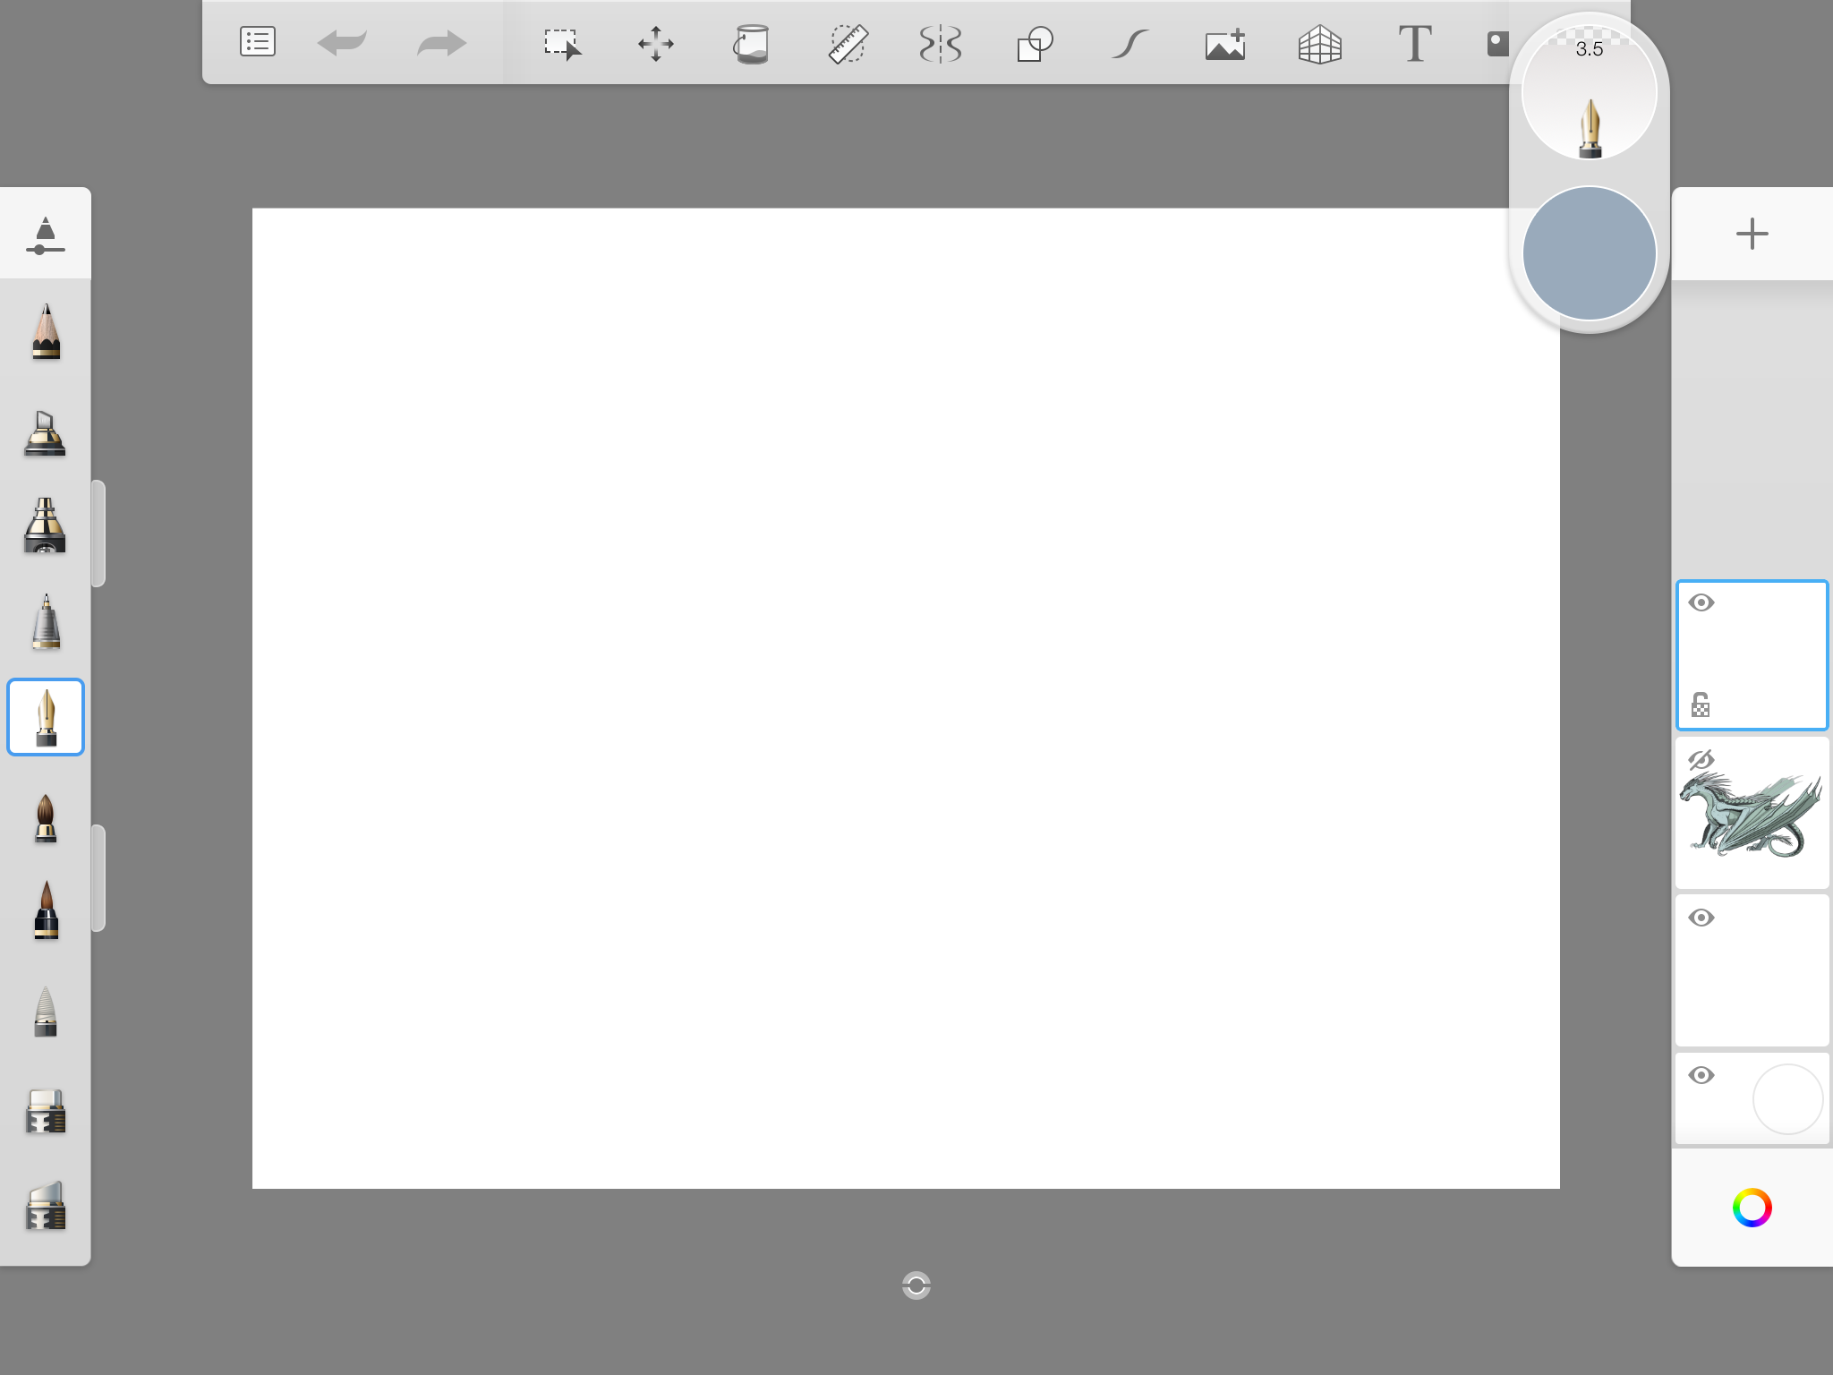Open the perspective grid tool
Image resolution: width=1833 pixels, height=1375 pixels.
tap(1319, 43)
